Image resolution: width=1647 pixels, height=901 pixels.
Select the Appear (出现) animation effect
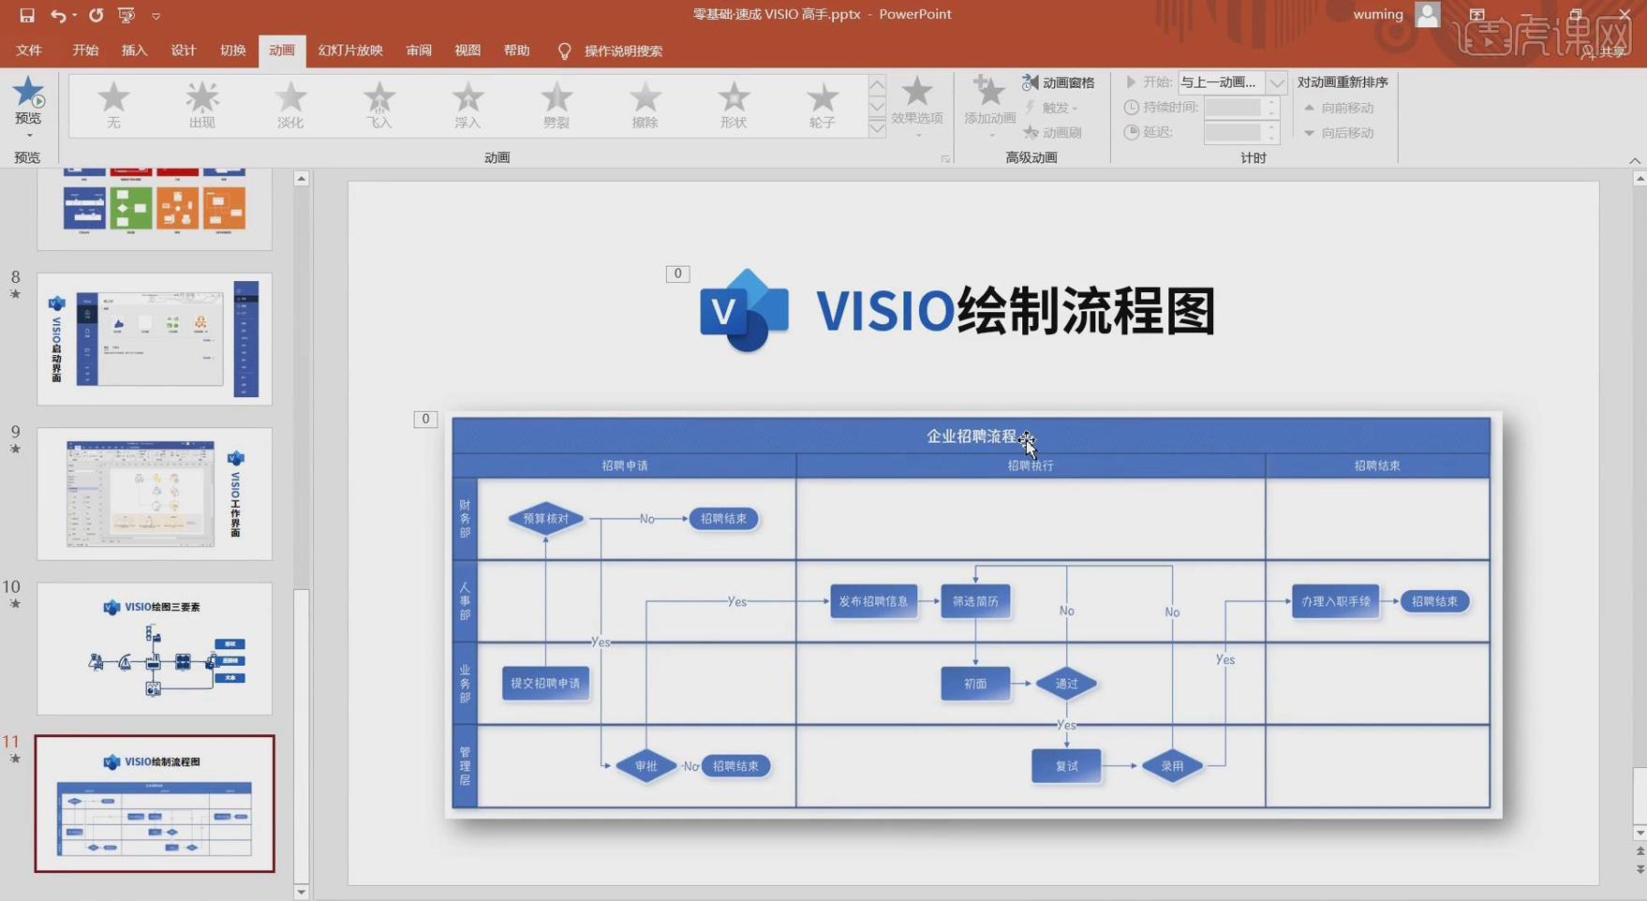coord(201,105)
